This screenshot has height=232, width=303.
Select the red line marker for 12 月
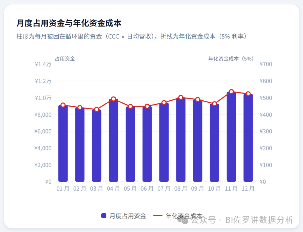(x=248, y=94)
